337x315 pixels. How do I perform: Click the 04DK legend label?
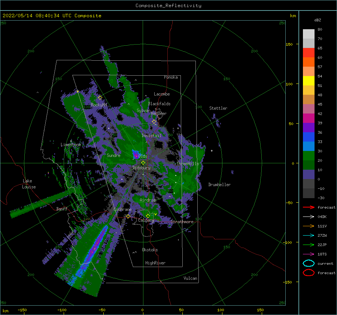point(322,217)
